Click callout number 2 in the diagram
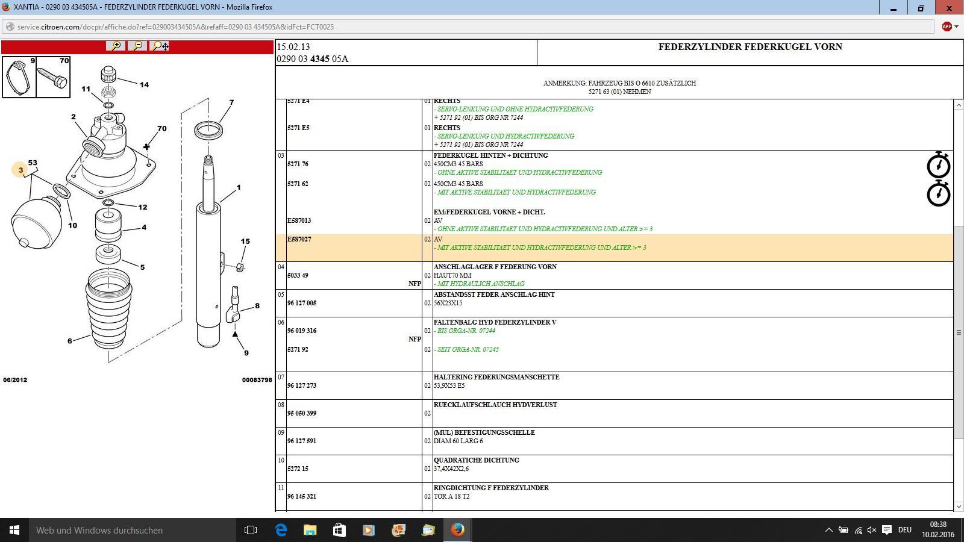Screen dimensions: 964x542 point(74,117)
